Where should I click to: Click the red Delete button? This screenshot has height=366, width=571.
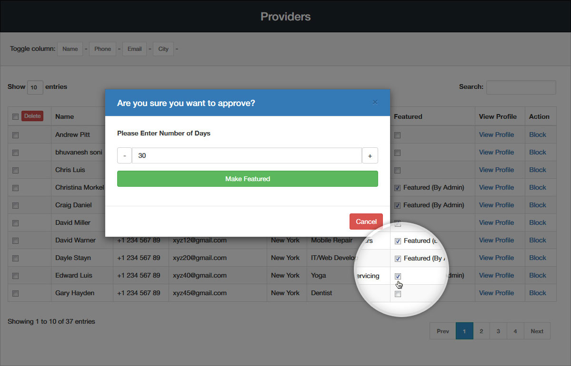(x=32, y=116)
